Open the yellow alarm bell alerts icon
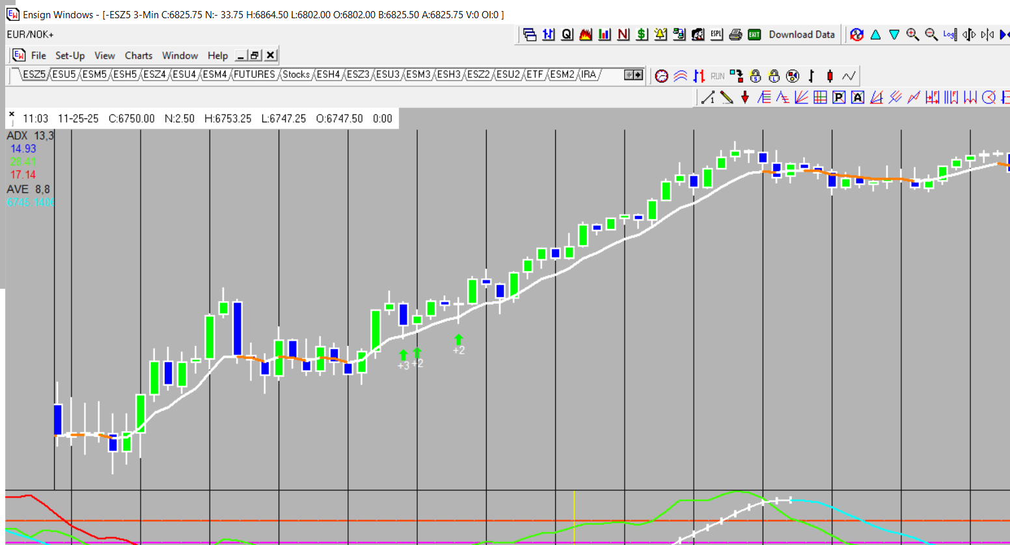The width and height of the screenshot is (1010, 545). [x=661, y=34]
